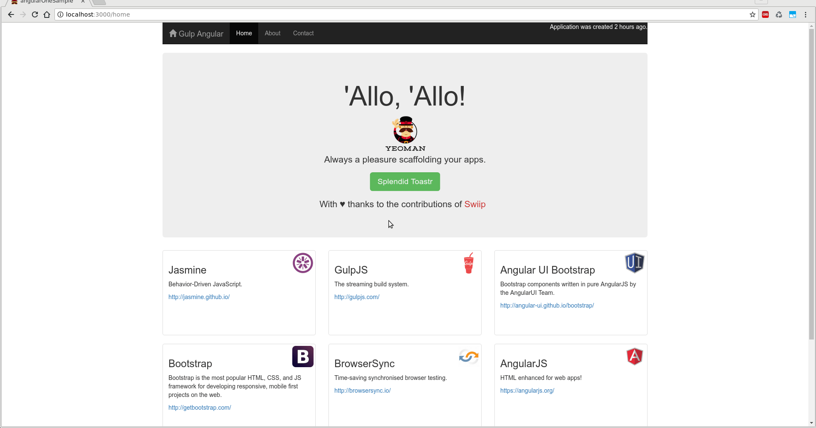Image resolution: width=816 pixels, height=428 pixels.
Task: Open the browsersync.io link
Action: click(x=362, y=391)
